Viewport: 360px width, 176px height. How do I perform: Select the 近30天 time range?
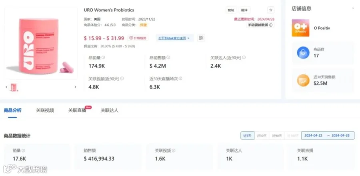[262, 135]
